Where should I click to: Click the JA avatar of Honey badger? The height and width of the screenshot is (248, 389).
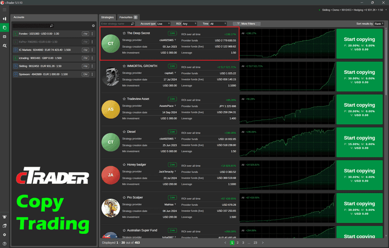[x=111, y=175]
